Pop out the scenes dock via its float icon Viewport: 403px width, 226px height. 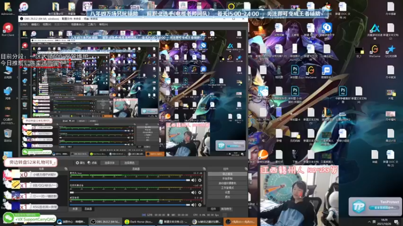(66, 169)
